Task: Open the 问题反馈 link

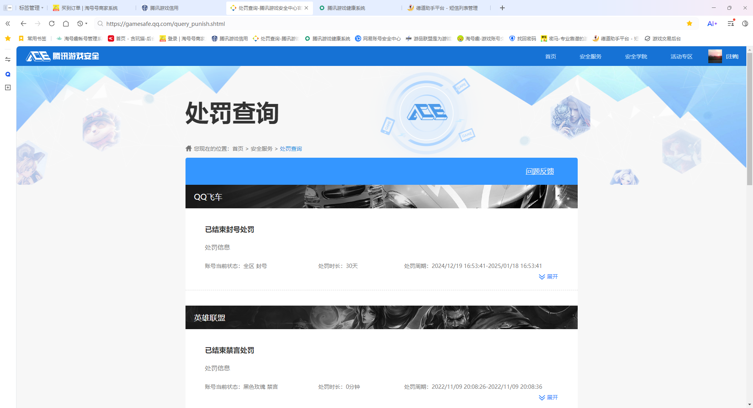Action: tap(539, 171)
